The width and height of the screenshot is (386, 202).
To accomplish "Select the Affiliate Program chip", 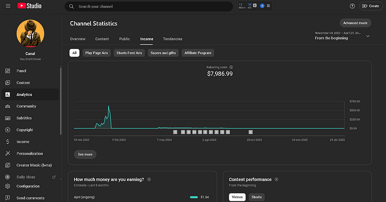I will [198, 53].
